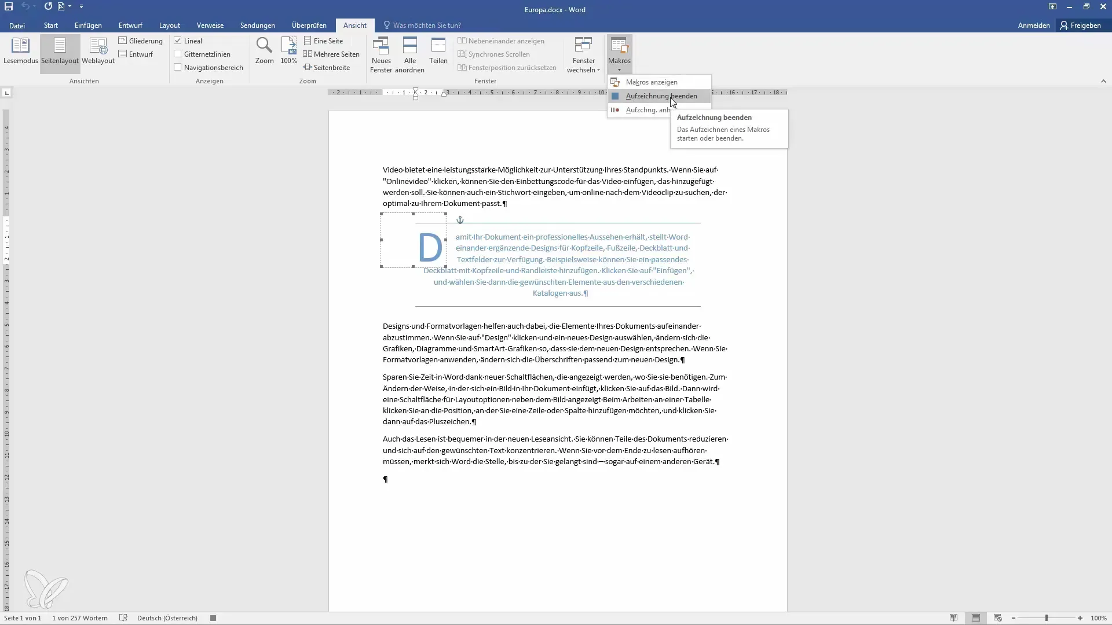This screenshot has height=625, width=1112.
Task: Click the Save icon in quick access toolbar
Action: tap(9, 6)
